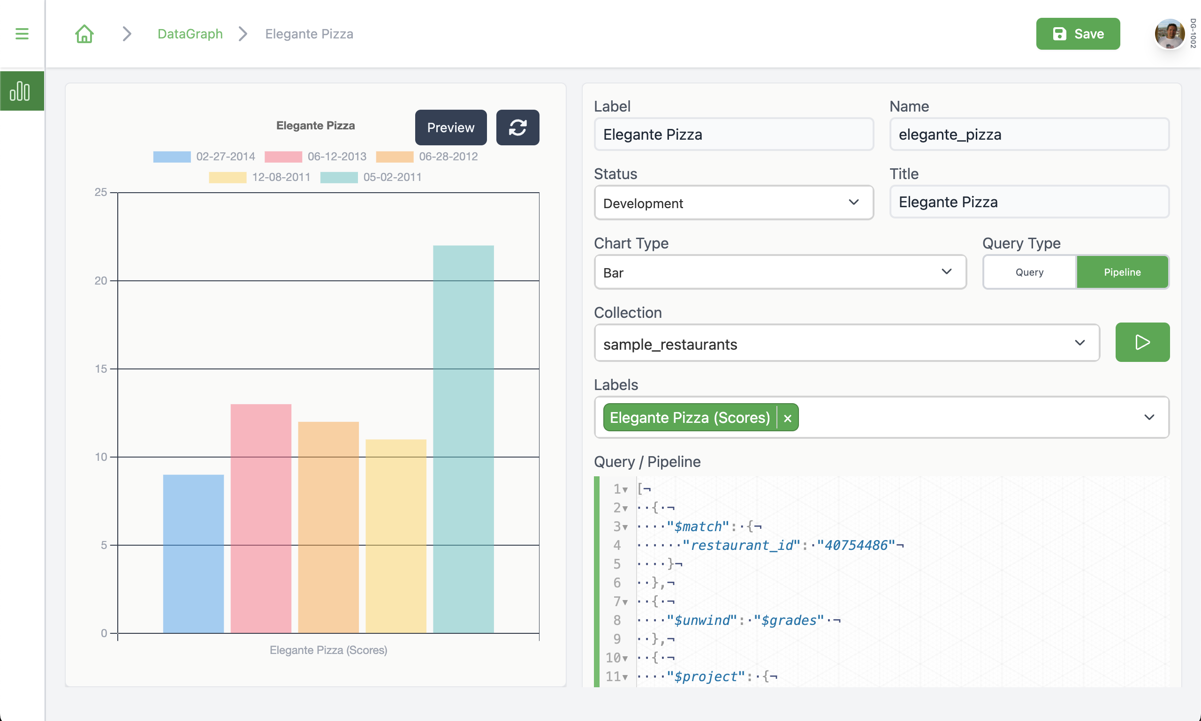
Task: Click the blue 02-27-2014 color swatch
Action: pyautogui.click(x=172, y=157)
